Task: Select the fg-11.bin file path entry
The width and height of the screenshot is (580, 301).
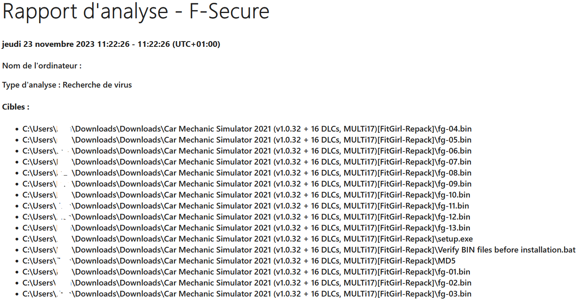Action: pyautogui.click(x=246, y=206)
